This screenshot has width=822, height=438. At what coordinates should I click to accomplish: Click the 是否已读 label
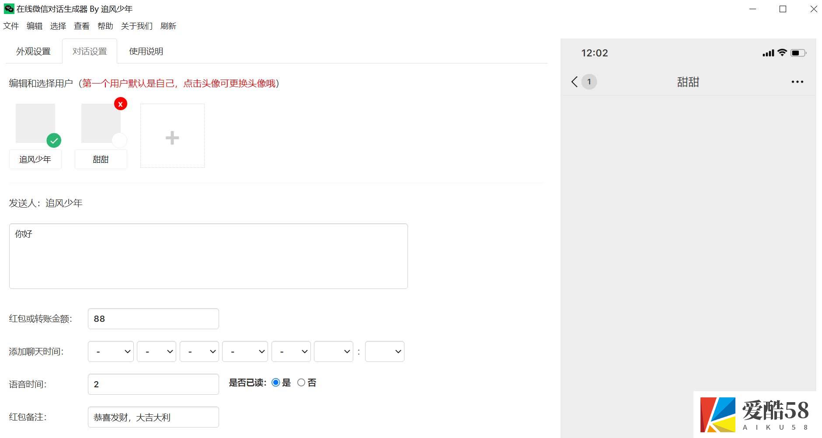247,382
